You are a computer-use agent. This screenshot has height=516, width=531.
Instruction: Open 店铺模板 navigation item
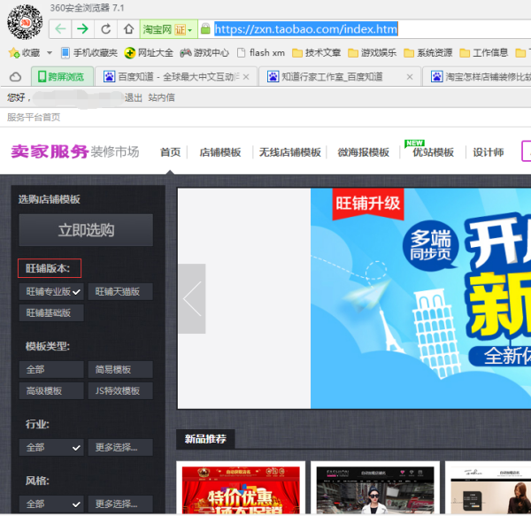pyautogui.click(x=220, y=152)
